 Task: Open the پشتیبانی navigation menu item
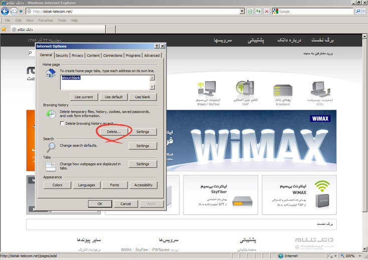[256, 40]
